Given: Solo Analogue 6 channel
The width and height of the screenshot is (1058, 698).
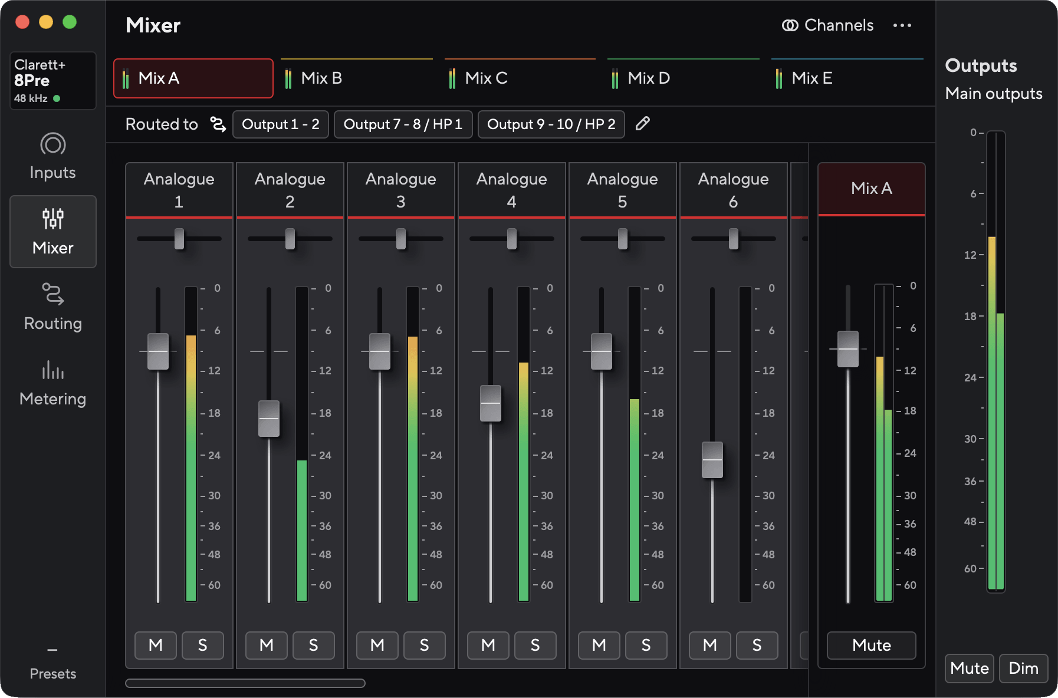Looking at the screenshot, I should coord(757,646).
